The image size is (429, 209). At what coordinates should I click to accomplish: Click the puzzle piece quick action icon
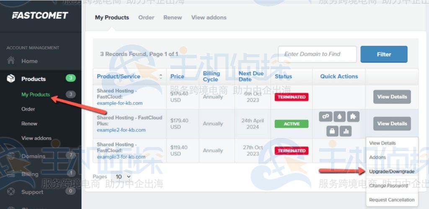pyautogui.click(x=353, y=117)
